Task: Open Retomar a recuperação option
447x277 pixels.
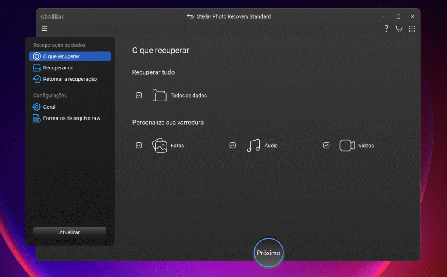Action: coord(70,79)
